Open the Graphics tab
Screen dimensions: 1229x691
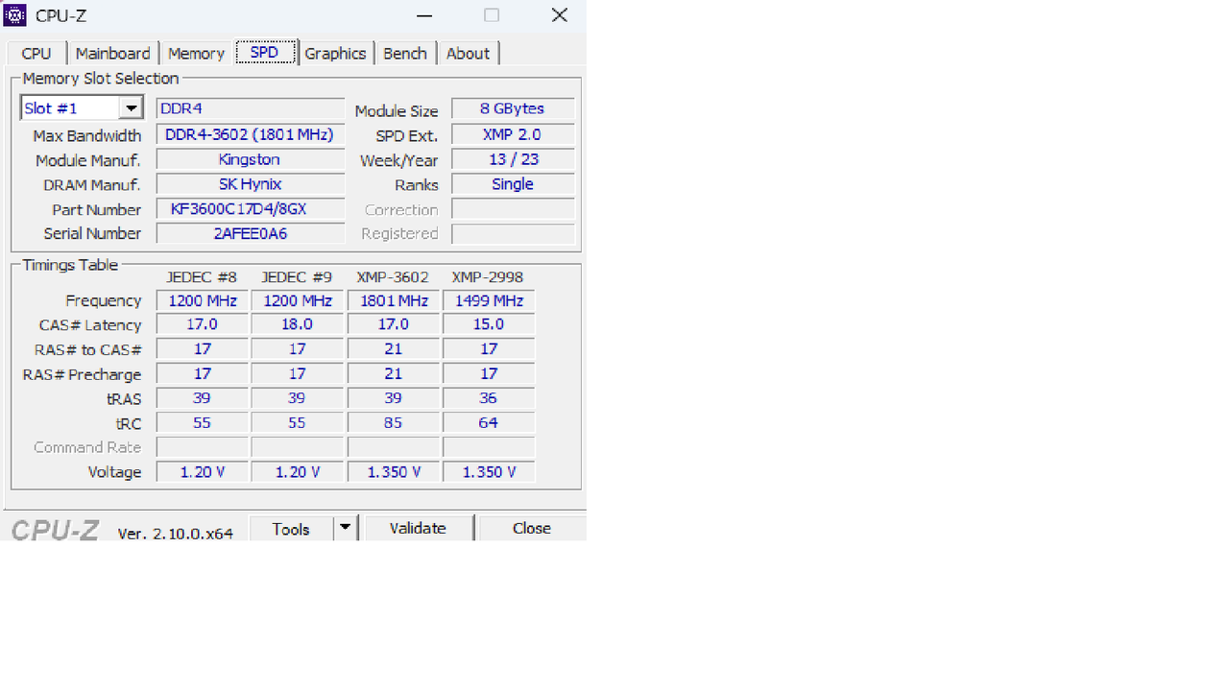335,54
